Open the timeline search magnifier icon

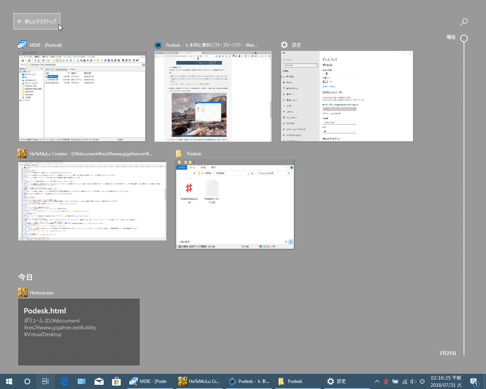click(464, 22)
